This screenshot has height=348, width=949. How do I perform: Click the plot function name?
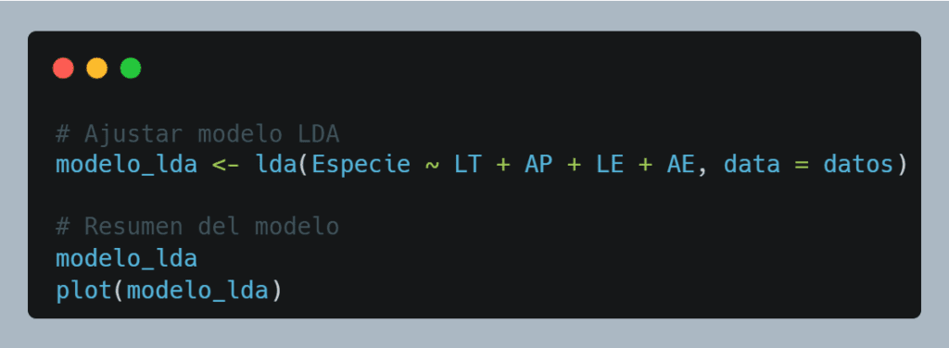84,291
